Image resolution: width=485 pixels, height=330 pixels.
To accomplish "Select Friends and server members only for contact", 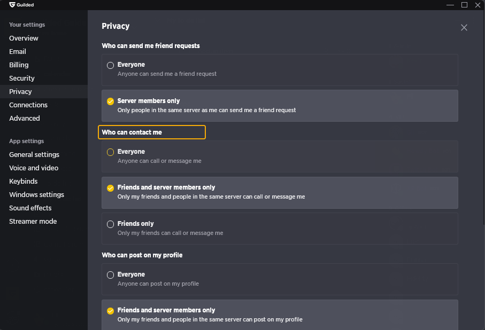I will (x=280, y=192).
